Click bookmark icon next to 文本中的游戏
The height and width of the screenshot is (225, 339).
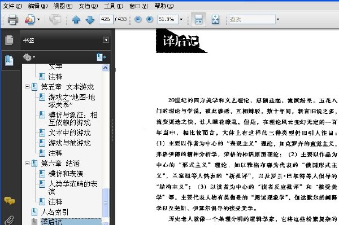click(42, 133)
